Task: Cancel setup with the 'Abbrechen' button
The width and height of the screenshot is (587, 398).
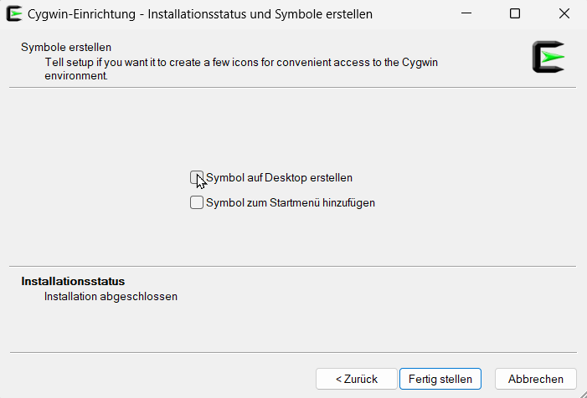Action: pos(535,379)
